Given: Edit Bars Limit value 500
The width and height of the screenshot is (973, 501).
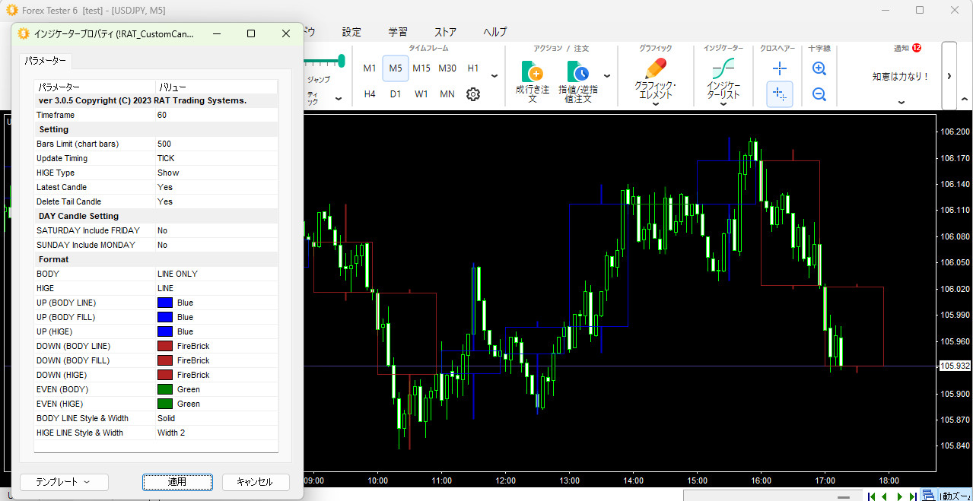Looking at the screenshot, I should (x=216, y=144).
